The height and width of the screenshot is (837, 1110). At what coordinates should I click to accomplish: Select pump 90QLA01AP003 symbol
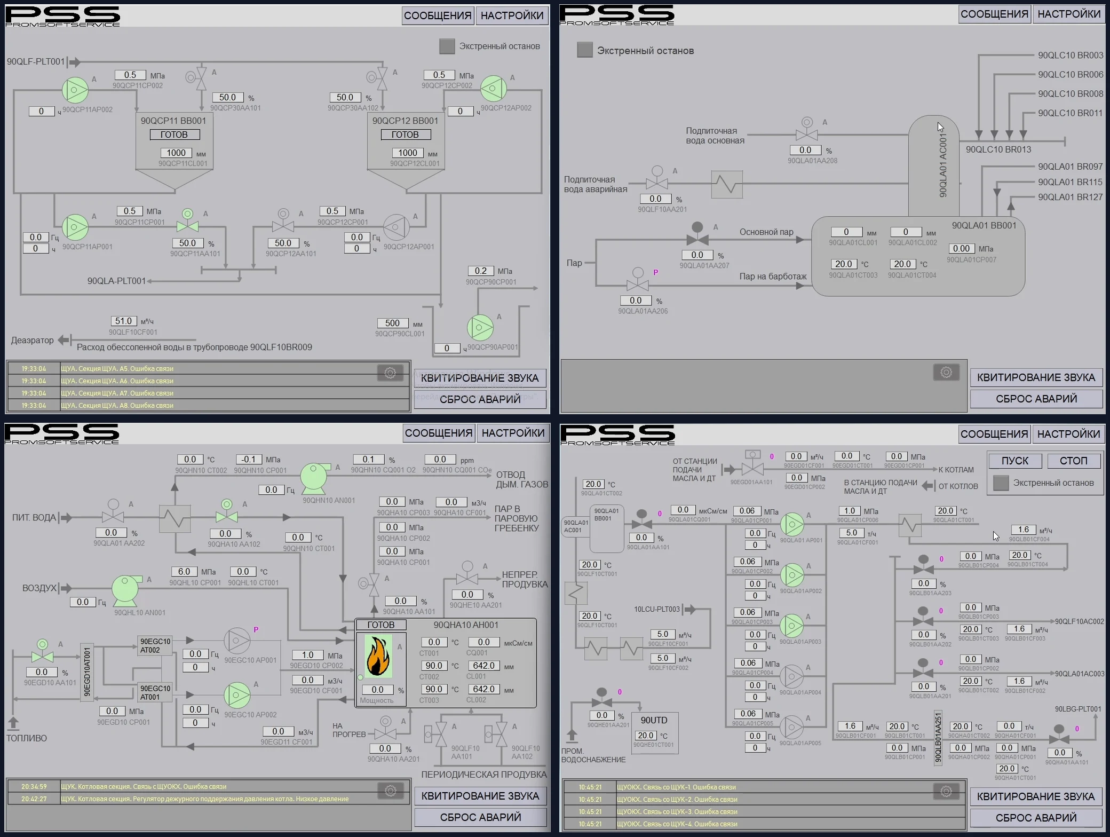[x=792, y=626]
